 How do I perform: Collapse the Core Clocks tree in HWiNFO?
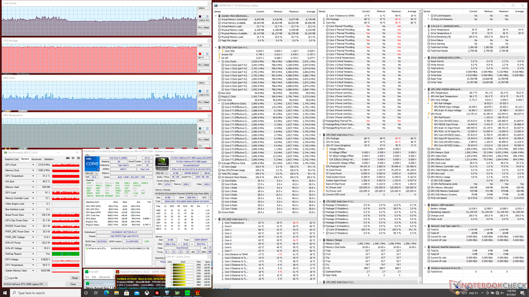tap(219, 62)
